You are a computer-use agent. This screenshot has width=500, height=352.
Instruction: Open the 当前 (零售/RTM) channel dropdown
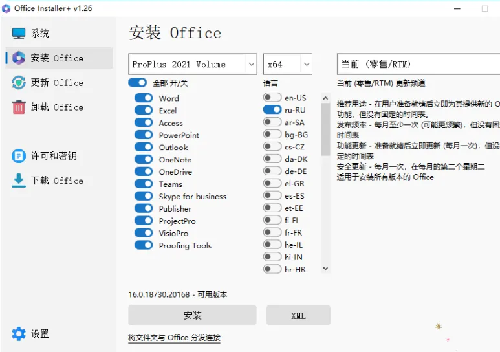[418, 64]
